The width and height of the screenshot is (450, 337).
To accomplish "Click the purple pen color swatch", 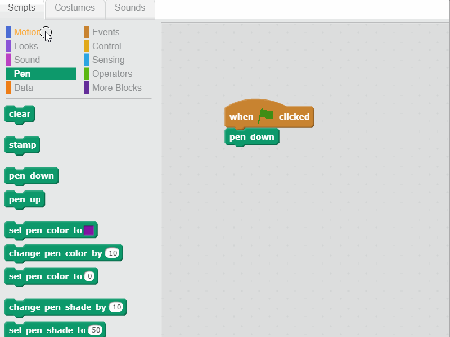I will click(89, 230).
